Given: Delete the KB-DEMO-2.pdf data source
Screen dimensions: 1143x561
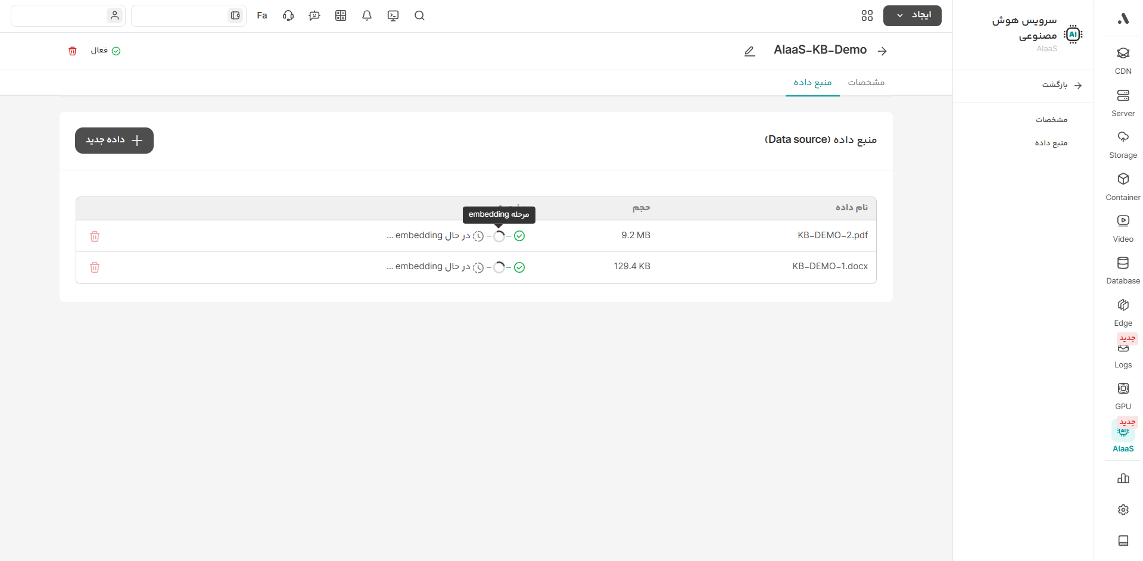Looking at the screenshot, I should 95,236.
